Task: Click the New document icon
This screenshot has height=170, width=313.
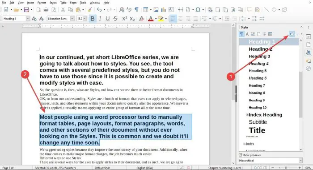Action: click(6, 9)
